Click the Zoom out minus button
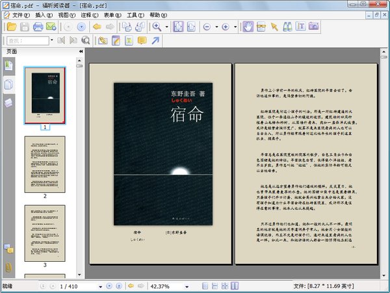The width and height of the screenshot is (390, 293). [207, 27]
